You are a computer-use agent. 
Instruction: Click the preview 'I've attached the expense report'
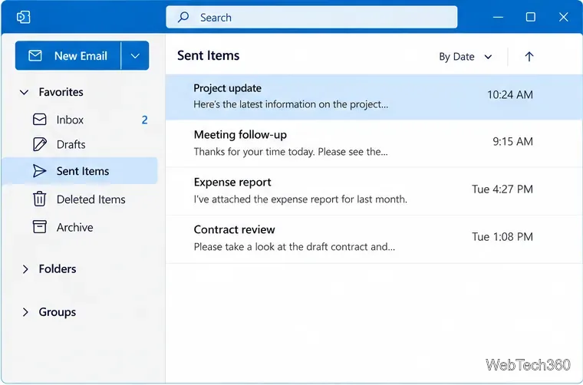301,199
